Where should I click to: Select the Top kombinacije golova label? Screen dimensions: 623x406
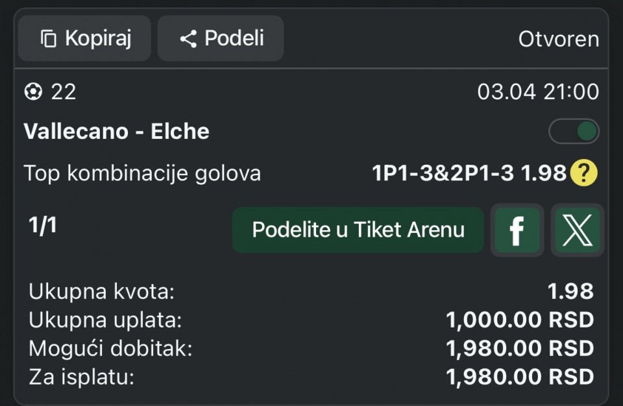[x=142, y=173]
